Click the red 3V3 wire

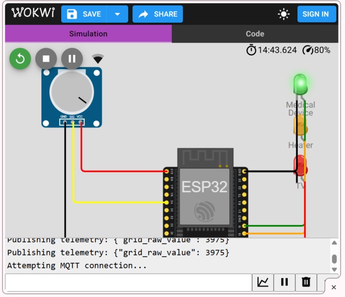click(123, 171)
